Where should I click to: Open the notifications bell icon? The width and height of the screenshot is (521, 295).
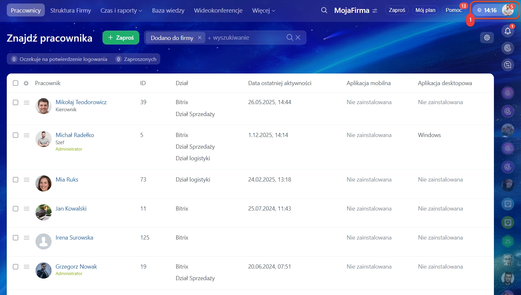507,31
